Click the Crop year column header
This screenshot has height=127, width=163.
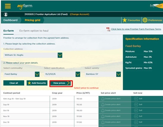57,93
